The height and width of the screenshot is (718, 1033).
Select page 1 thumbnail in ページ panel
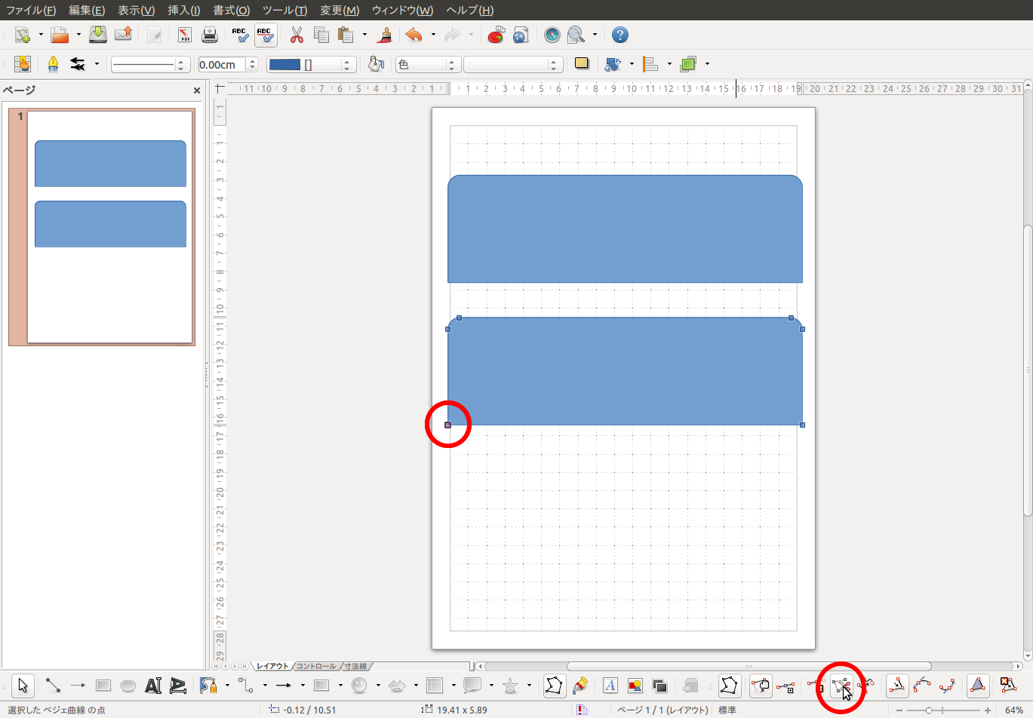(x=110, y=226)
